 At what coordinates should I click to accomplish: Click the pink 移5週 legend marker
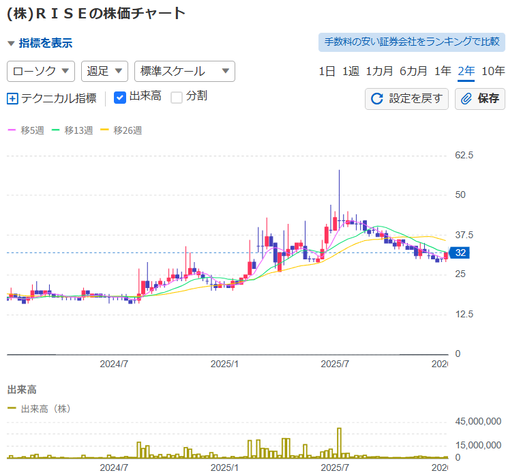[12, 130]
